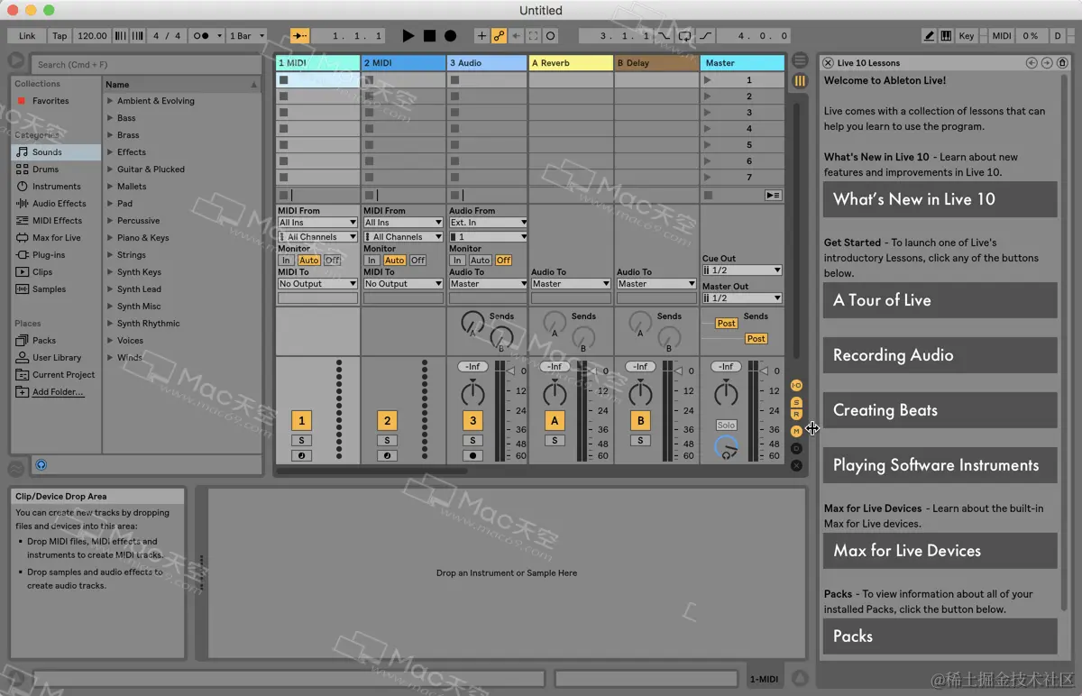Enable the Punch-Out switch

pos(706,36)
